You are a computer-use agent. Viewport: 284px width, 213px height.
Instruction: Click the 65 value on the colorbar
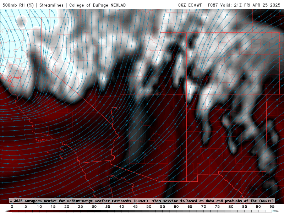tap(190, 207)
